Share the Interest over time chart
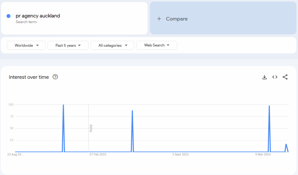The width and height of the screenshot is (298, 175). pos(285,77)
